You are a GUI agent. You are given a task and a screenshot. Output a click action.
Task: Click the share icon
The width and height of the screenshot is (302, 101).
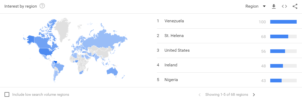[295, 6]
